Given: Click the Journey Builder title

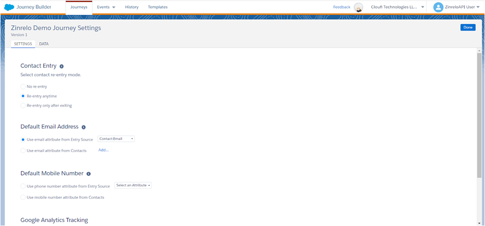Looking at the screenshot, I should point(34,7).
